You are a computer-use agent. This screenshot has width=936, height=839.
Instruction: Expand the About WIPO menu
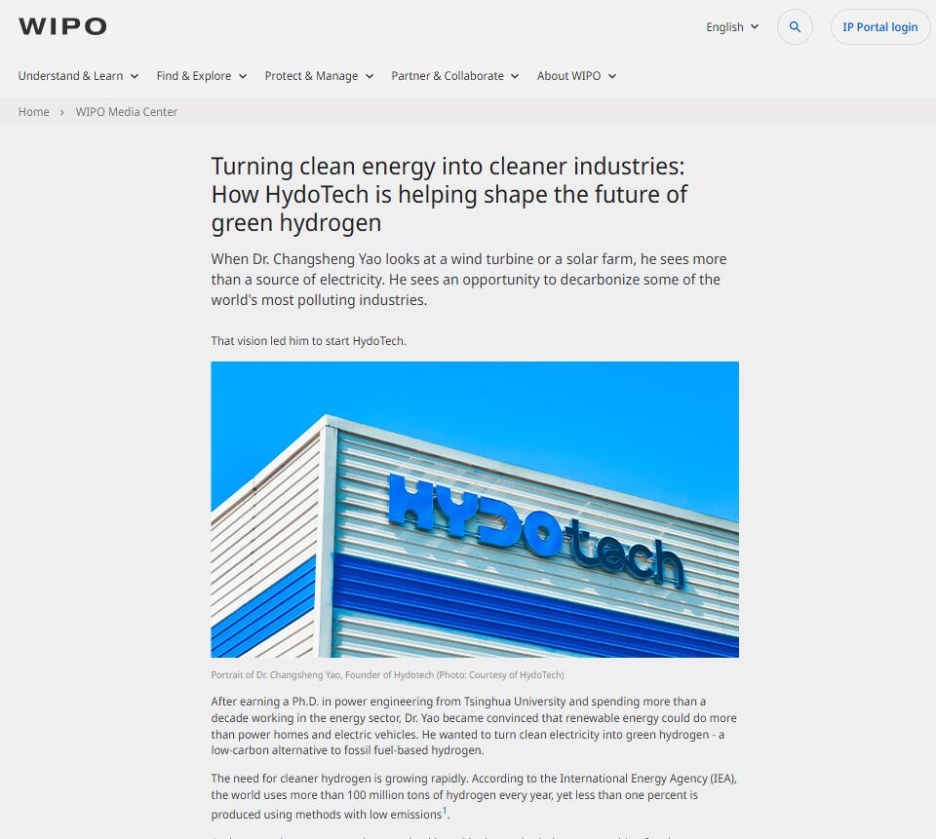tap(576, 76)
